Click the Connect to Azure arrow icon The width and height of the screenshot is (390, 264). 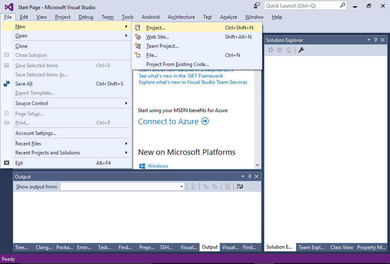tap(205, 121)
